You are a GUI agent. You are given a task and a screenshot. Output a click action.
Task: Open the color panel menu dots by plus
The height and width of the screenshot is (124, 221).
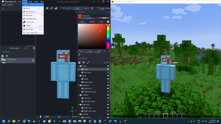point(109,51)
